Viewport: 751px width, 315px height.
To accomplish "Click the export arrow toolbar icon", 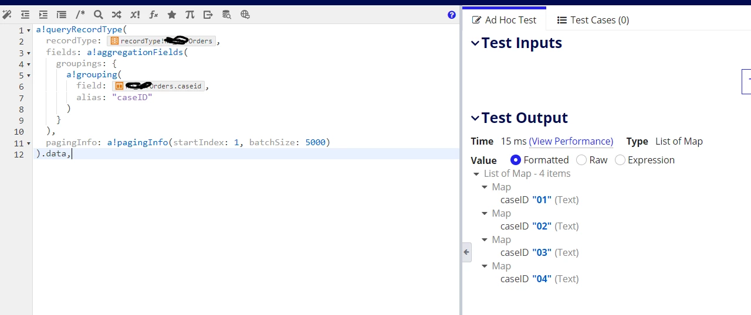I will click(x=208, y=15).
